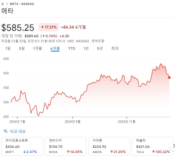This screenshot has height=159, width=175.
Task: Click the 2024년 9월 axis label
Action: [73, 121]
